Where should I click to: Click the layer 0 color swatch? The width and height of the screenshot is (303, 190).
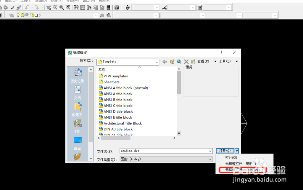click(x=36, y=15)
